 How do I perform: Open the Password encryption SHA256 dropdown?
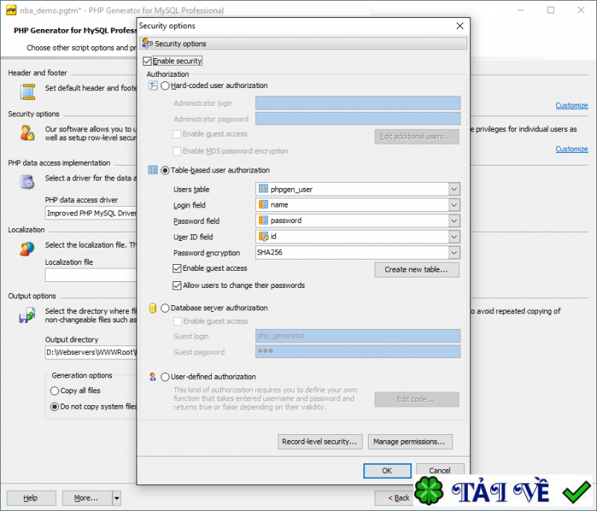coord(454,252)
